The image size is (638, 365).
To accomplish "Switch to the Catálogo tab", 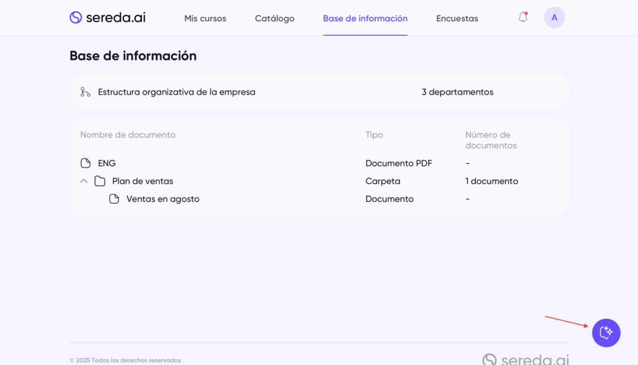I will pyautogui.click(x=274, y=19).
